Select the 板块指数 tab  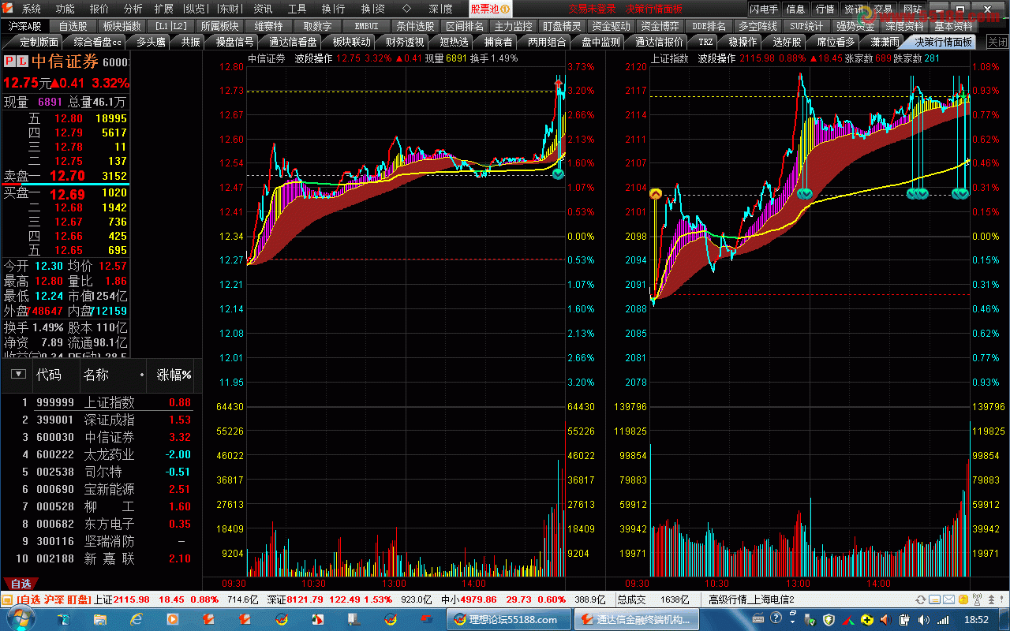click(122, 26)
